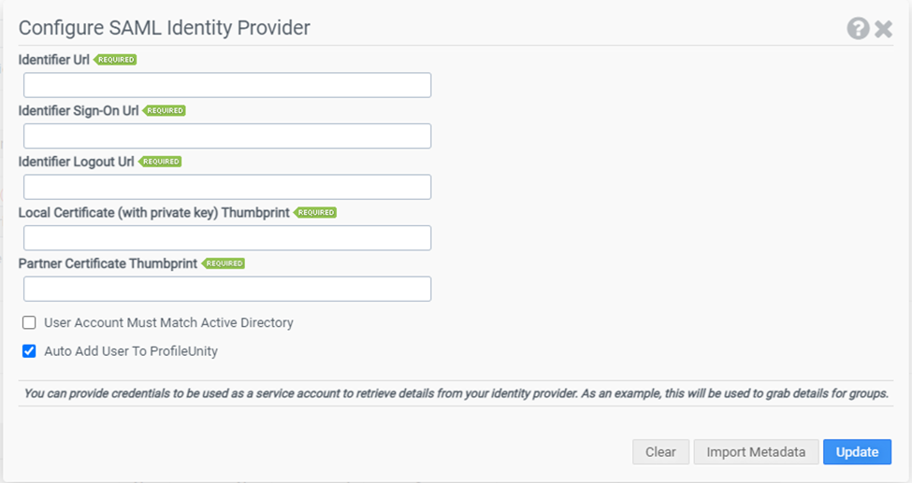Save changes with the Update button
The height and width of the screenshot is (483, 912).
point(858,451)
